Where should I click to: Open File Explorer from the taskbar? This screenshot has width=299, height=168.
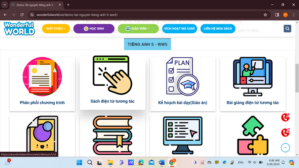pos(110,162)
